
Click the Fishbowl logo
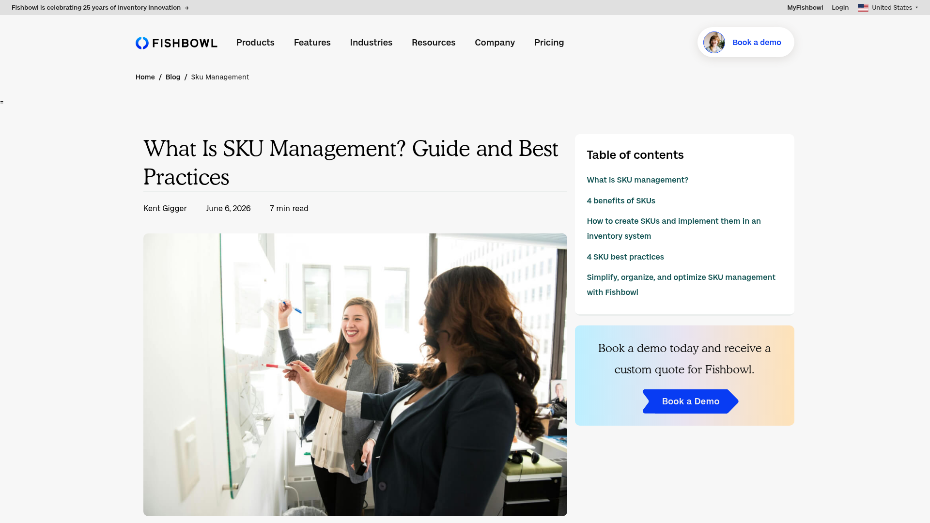pos(176,43)
